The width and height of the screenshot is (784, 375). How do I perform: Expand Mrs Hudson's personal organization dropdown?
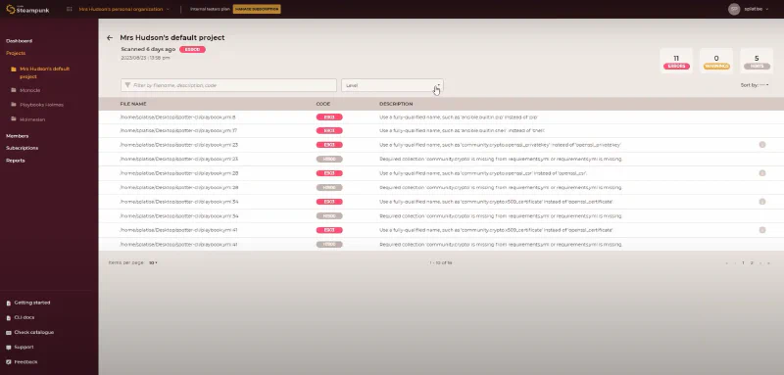124,9
